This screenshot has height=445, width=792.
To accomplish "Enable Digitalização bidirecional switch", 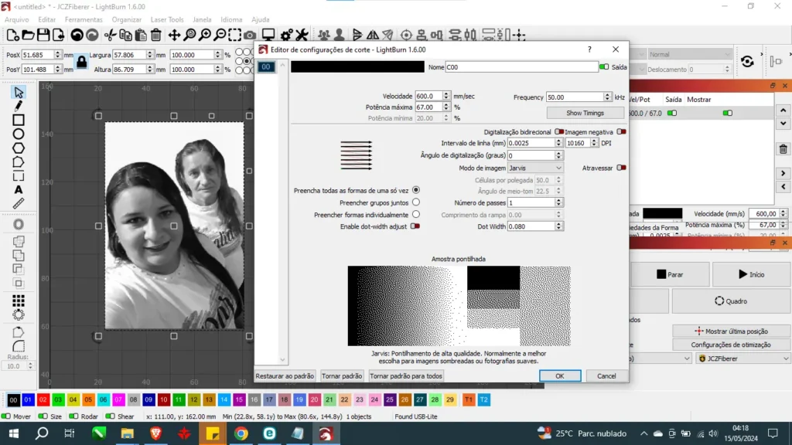I will 559,131.
